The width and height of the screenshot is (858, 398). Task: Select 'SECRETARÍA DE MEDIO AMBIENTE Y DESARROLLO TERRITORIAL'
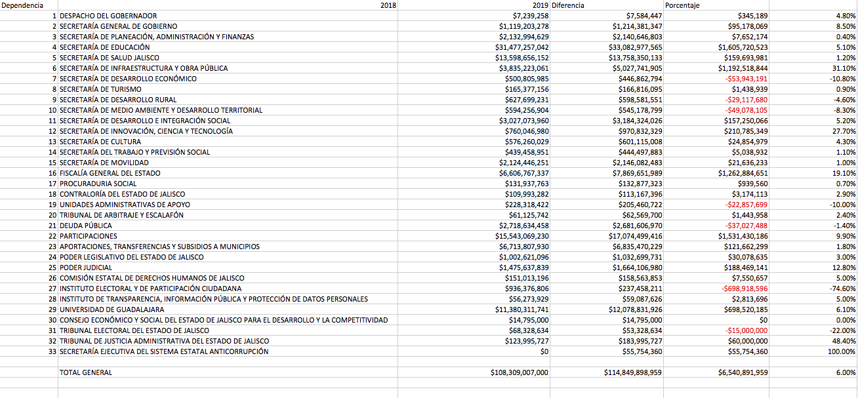(x=228, y=110)
